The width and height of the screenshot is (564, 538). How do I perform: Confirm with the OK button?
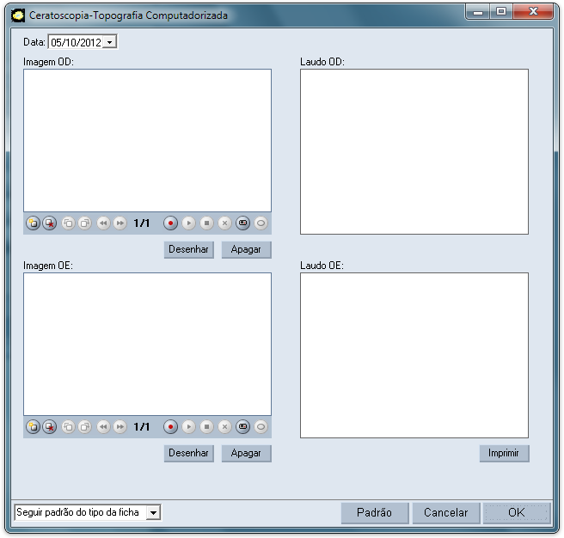pyautogui.click(x=517, y=513)
